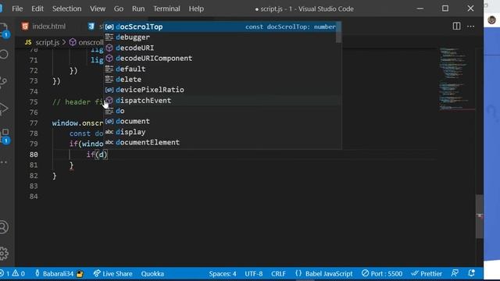Open the Selection menu
Image resolution: width=500 pixels, height=281 pixels.
click(66, 9)
